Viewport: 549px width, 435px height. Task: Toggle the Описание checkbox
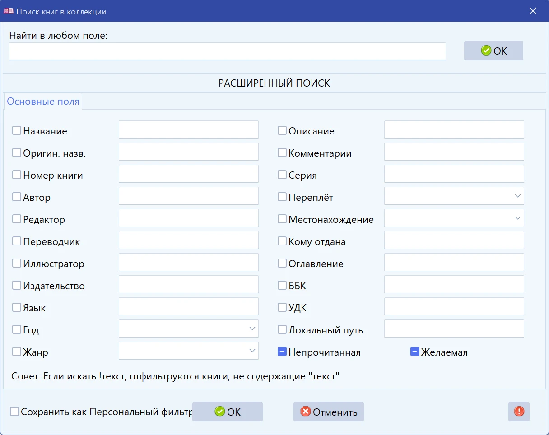pos(282,131)
